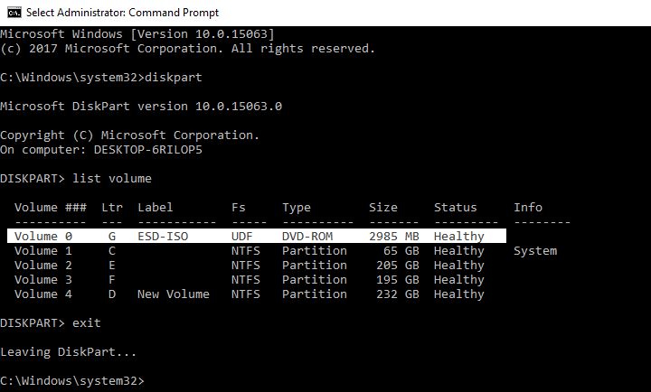Click the computer name DESKTOP-6RILOP5
This screenshot has height=392, width=651.
pos(147,149)
